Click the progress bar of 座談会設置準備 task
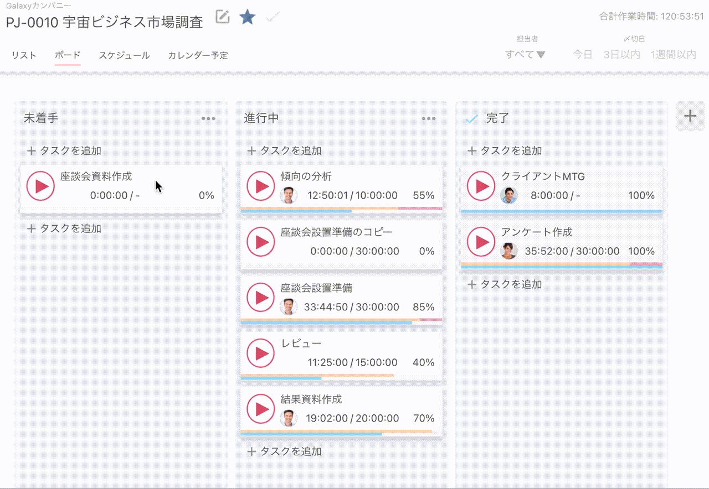Screen dimensions: 709x489 [x=341, y=321]
